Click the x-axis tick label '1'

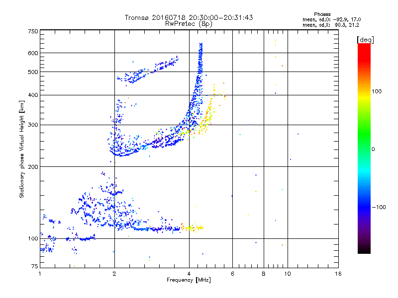coord(40,274)
